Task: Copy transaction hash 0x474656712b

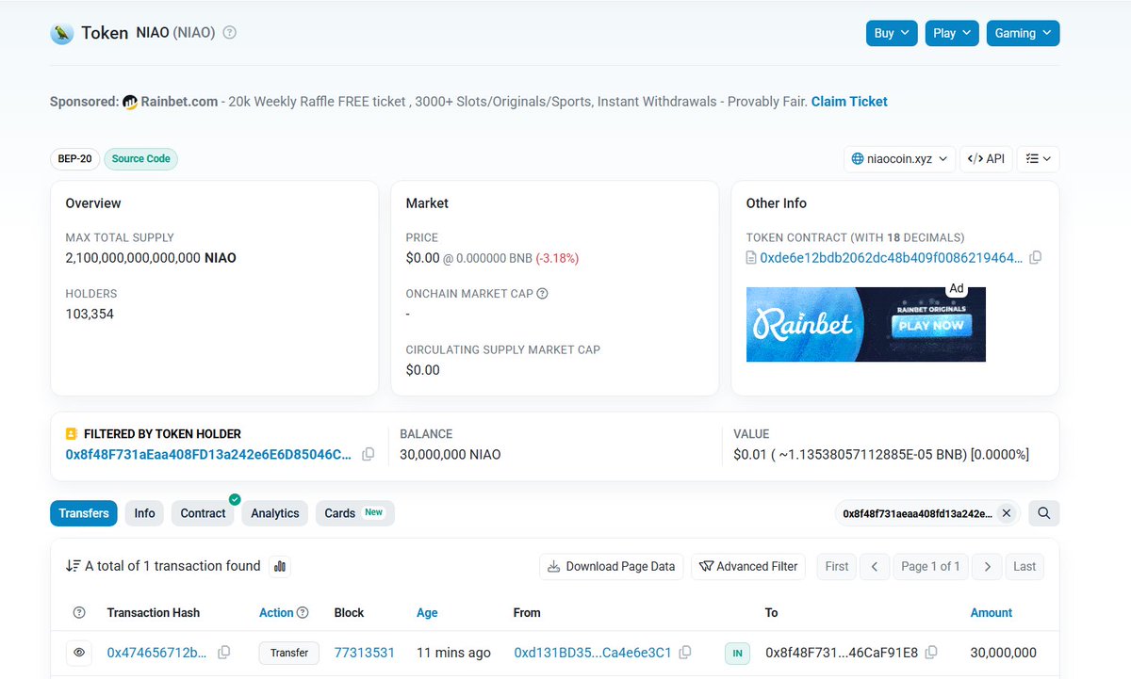Action: [224, 652]
